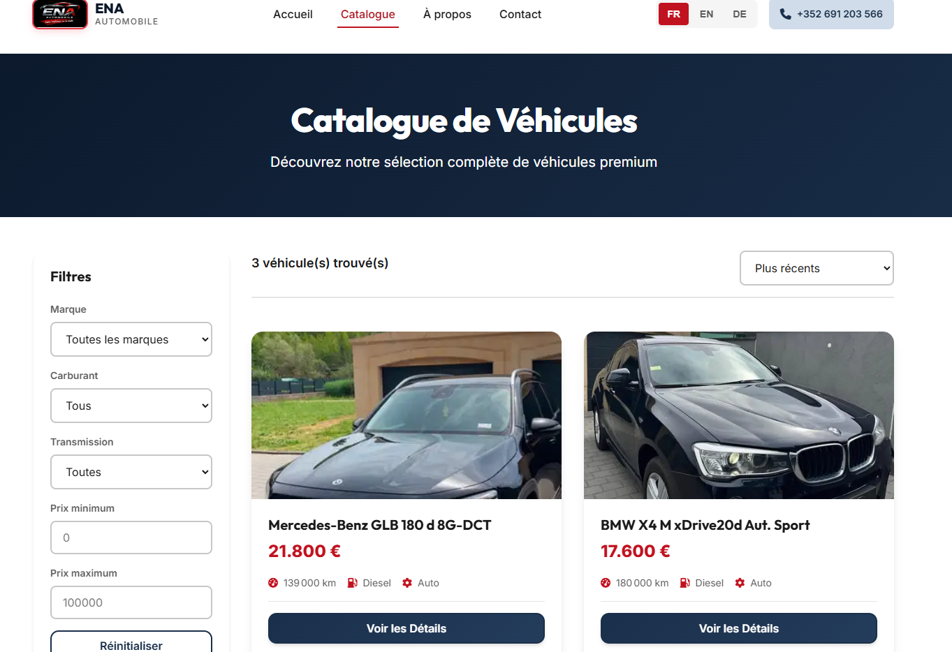This screenshot has height=652, width=952.
Task: Open the Contact page
Action: point(520,14)
